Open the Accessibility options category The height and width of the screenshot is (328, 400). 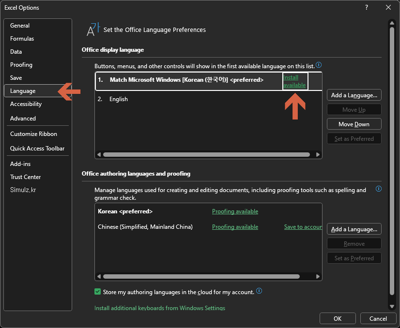click(38, 104)
